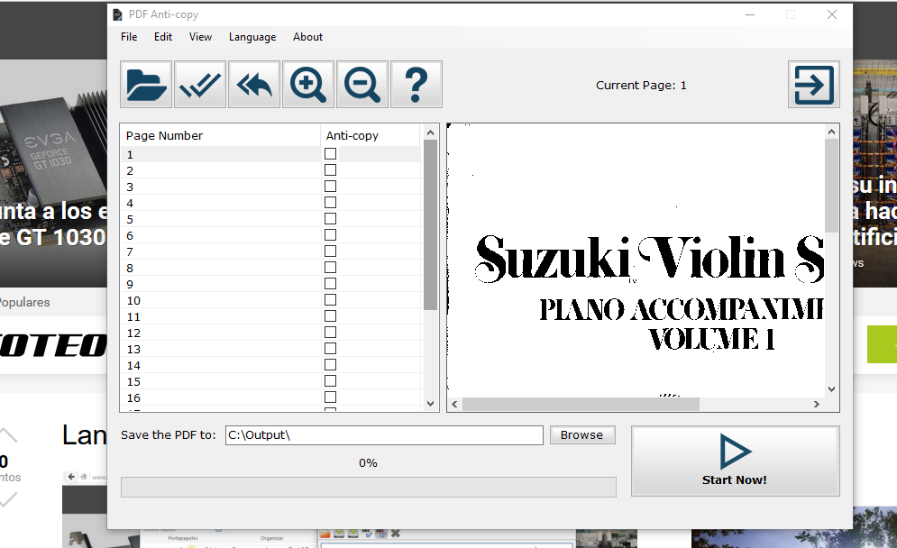Screen dimensions: 897x548
Task: Click preview vertical scrollbar down arrow
Action: coord(831,389)
